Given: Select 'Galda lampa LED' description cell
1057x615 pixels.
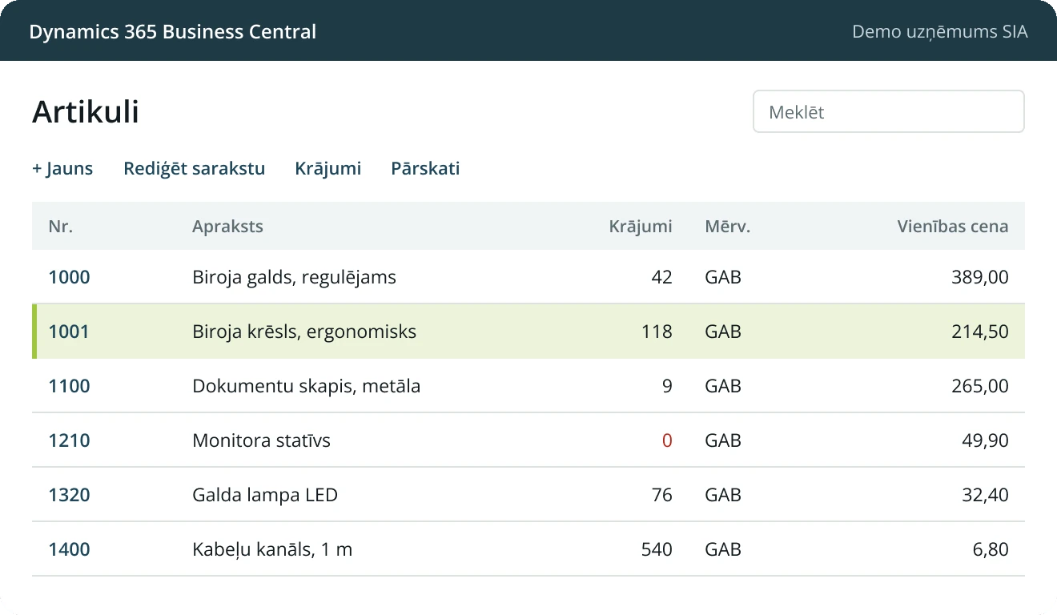Looking at the screenshot, I should click(x=265, y=495).
